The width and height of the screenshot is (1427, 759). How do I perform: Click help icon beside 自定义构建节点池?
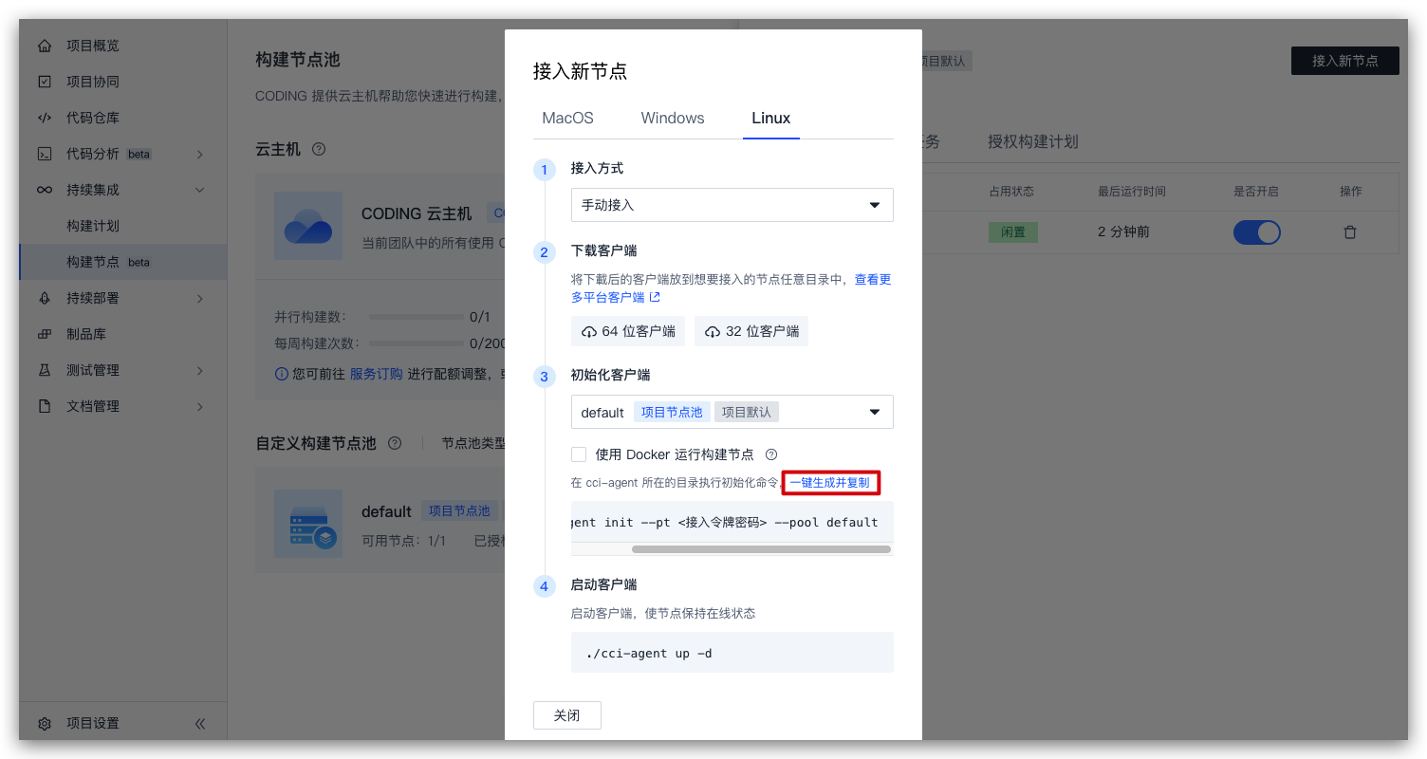(395, 443)
